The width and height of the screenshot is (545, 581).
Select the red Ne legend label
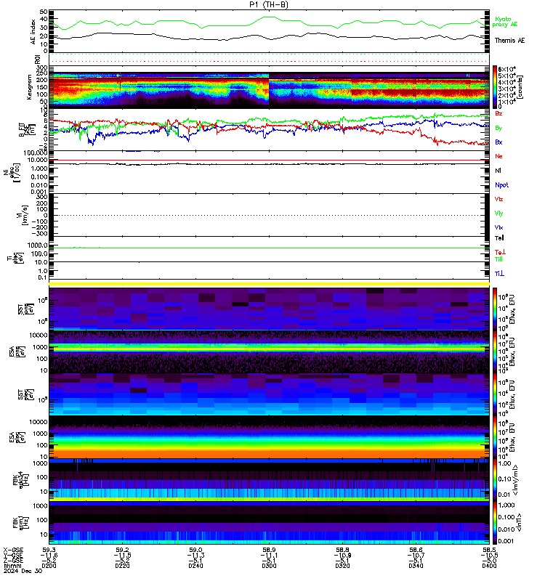tap(498, 156)
